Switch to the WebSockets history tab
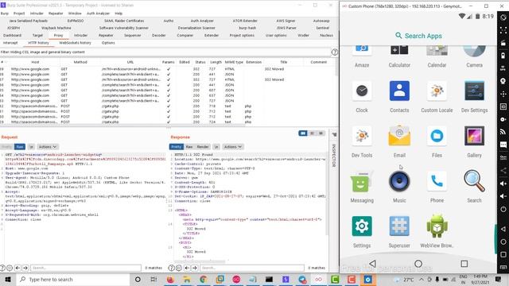Screen dimensions: 509x286 point(75,43)
